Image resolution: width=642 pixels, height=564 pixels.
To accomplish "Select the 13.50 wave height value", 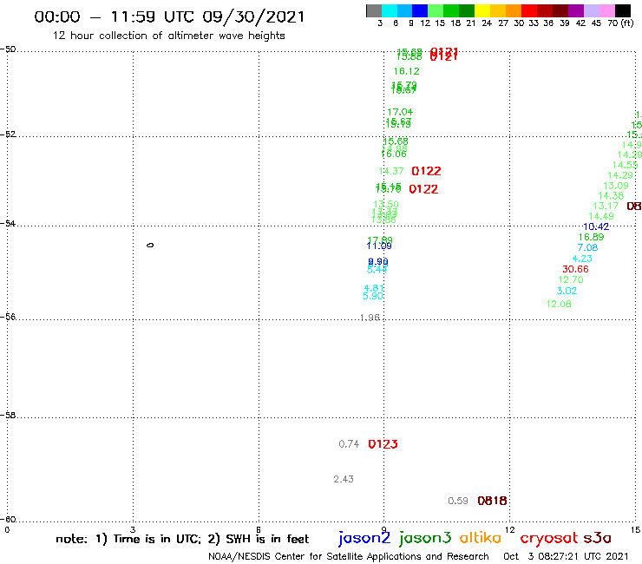I will pos(386,204).
